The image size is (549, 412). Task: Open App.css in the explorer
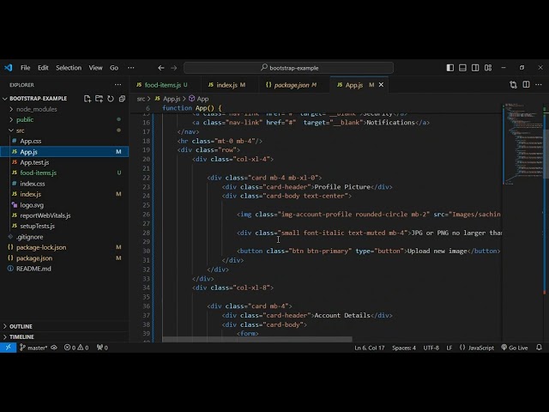point(31,141)
